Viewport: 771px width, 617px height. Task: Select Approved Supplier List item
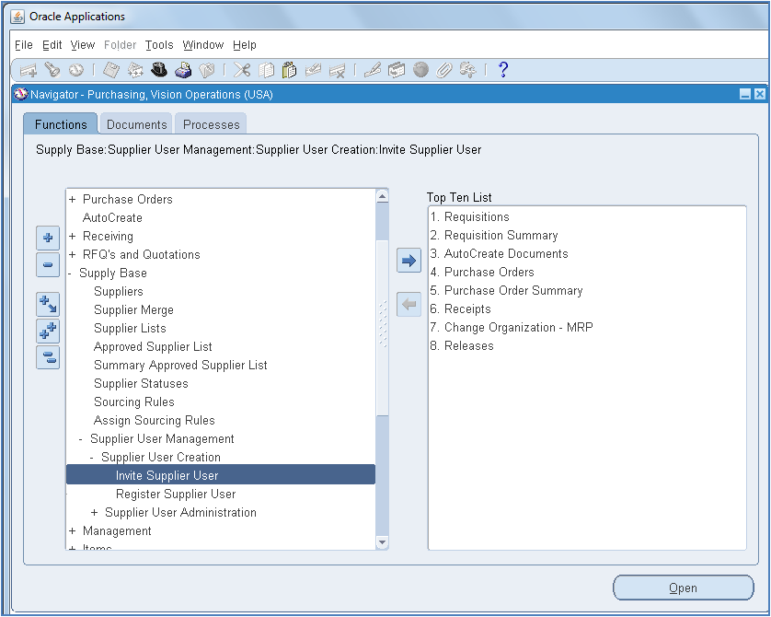click(x=153, y=347)
